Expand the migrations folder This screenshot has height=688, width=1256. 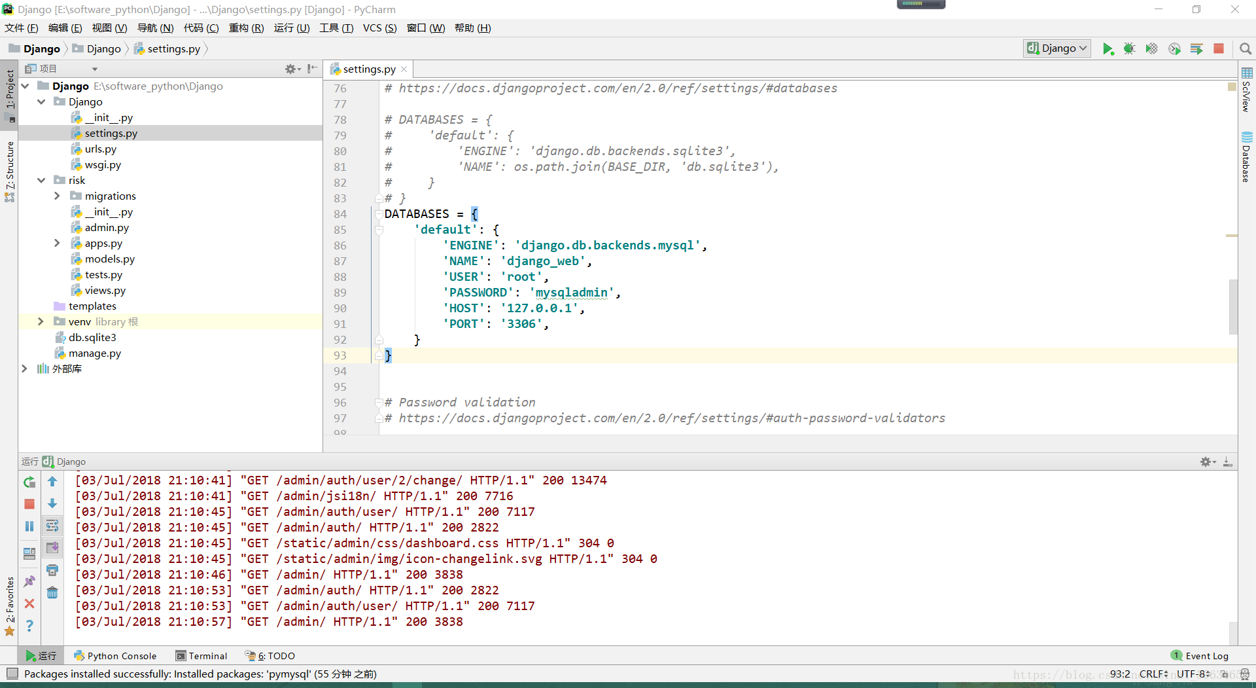pyautogui.click(x=57, y=196)
